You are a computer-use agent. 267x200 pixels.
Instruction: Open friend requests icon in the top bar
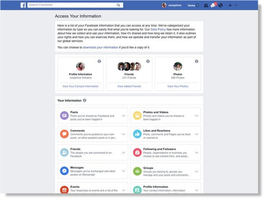pyautogui.click(x=206, y=5)
